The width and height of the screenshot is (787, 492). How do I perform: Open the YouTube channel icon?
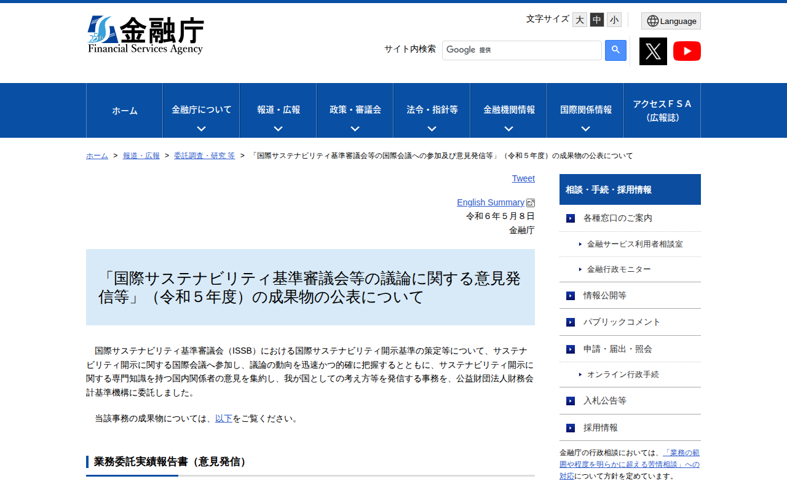tap(687, 51)
